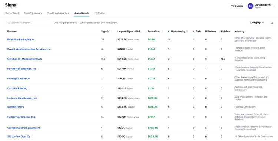Switch to the Signal Summary tab
Screen dimensions: 278x141
(x=33, y=13)
